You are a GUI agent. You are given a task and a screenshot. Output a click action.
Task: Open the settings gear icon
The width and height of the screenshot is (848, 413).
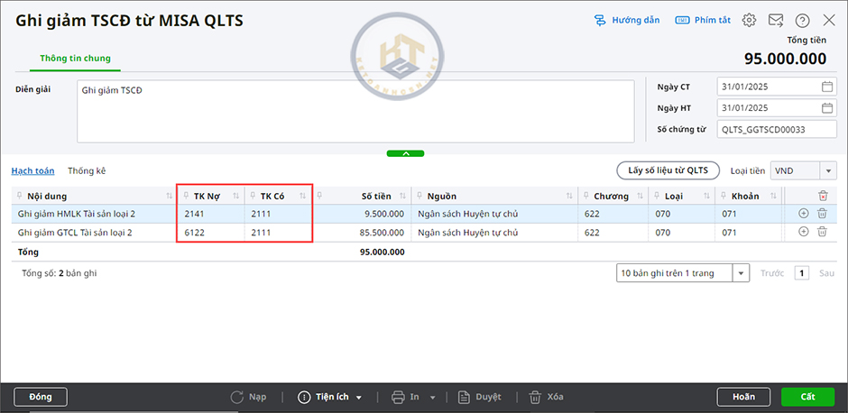tap(749, 20)
